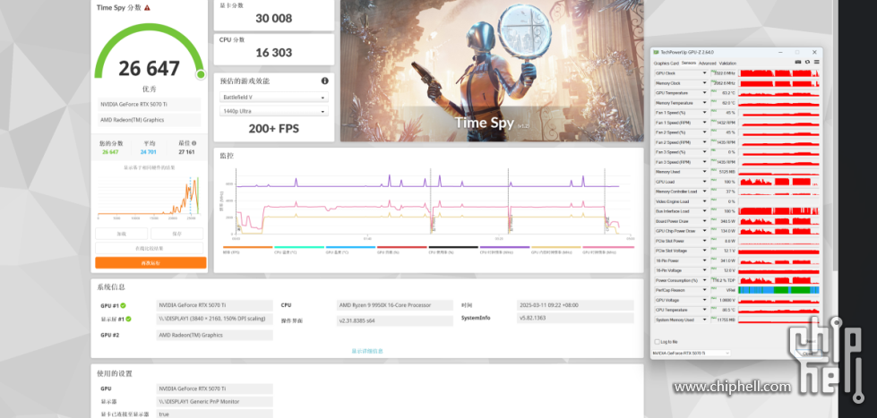Click the 2025-03-11 09:22 time field
The height and width of the screenshot is (418, 877).
coord(575,306)
